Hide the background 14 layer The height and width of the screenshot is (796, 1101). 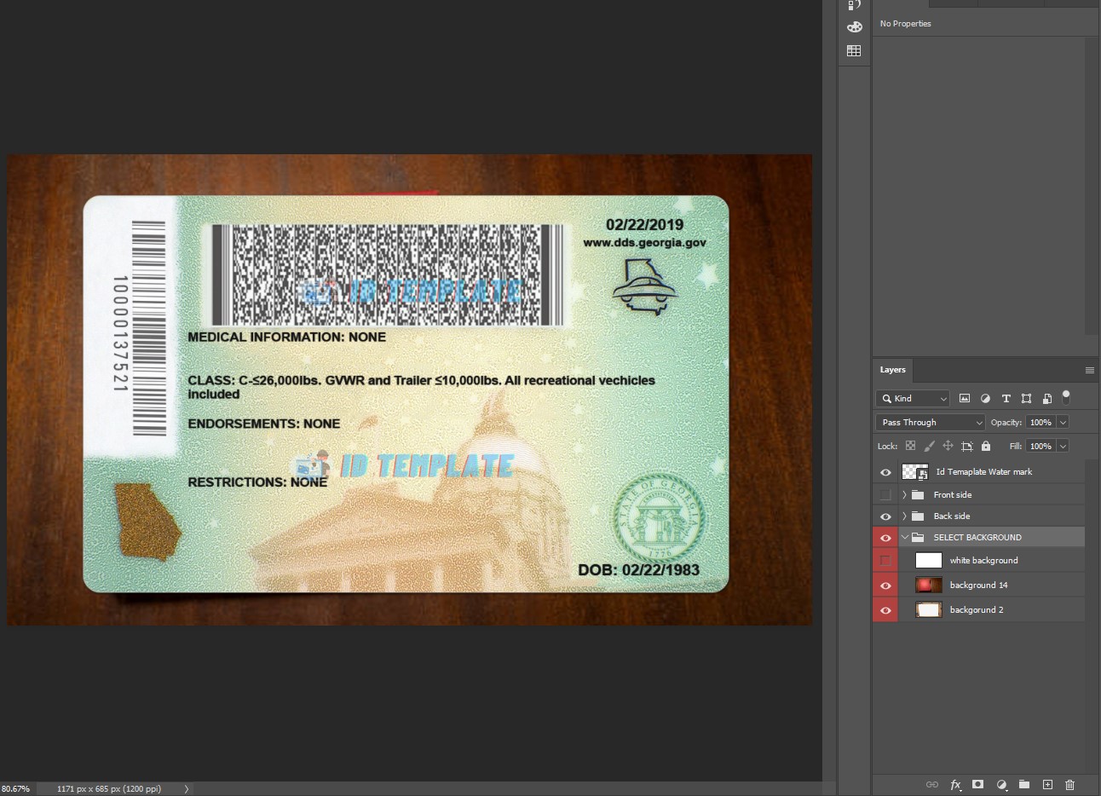point(885,585)
